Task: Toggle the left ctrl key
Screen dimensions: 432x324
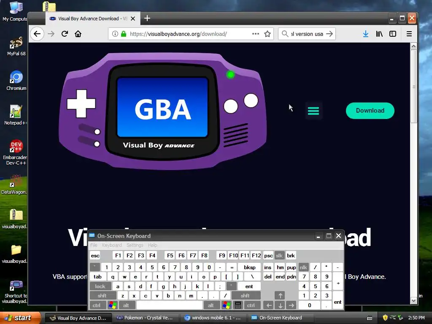Action: click(x=97, y=305)
